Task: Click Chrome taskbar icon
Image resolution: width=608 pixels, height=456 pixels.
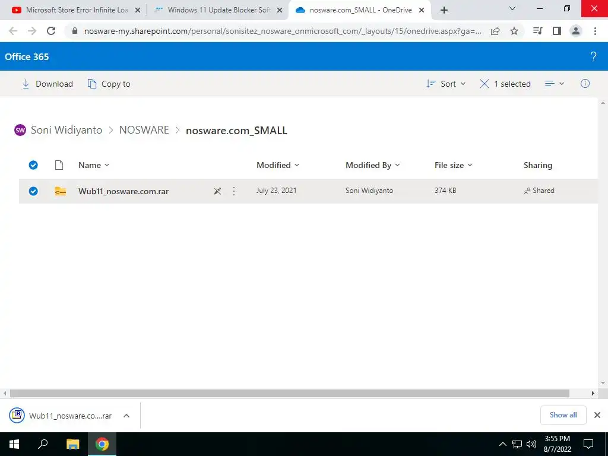Action: (102, 444)
